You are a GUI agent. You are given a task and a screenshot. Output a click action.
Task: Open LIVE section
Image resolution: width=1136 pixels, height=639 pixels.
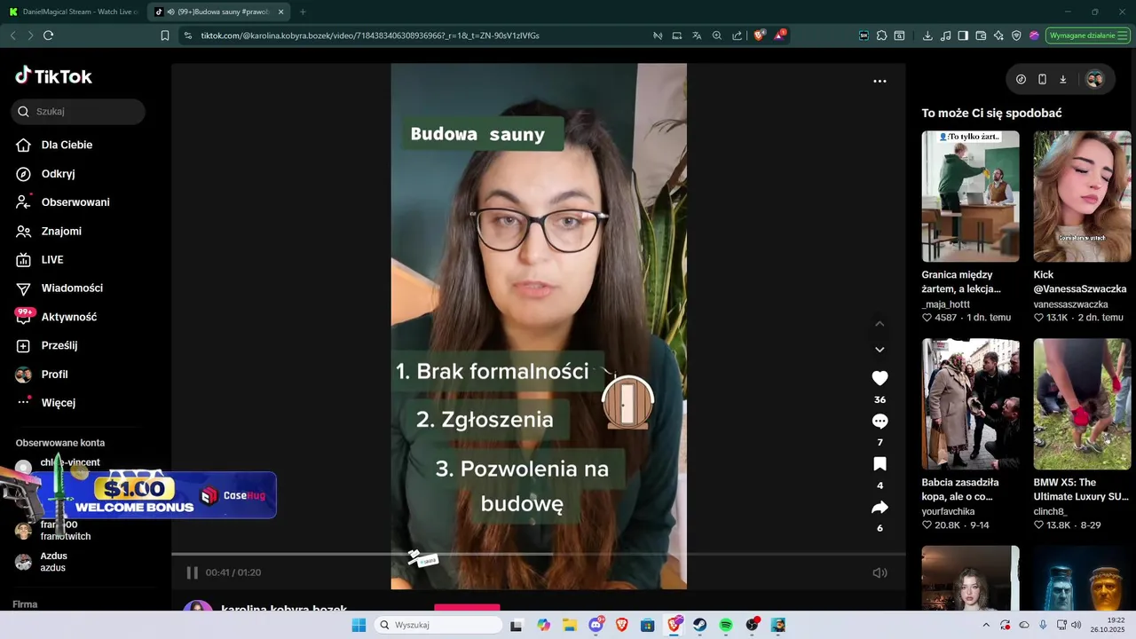point(52,260)
